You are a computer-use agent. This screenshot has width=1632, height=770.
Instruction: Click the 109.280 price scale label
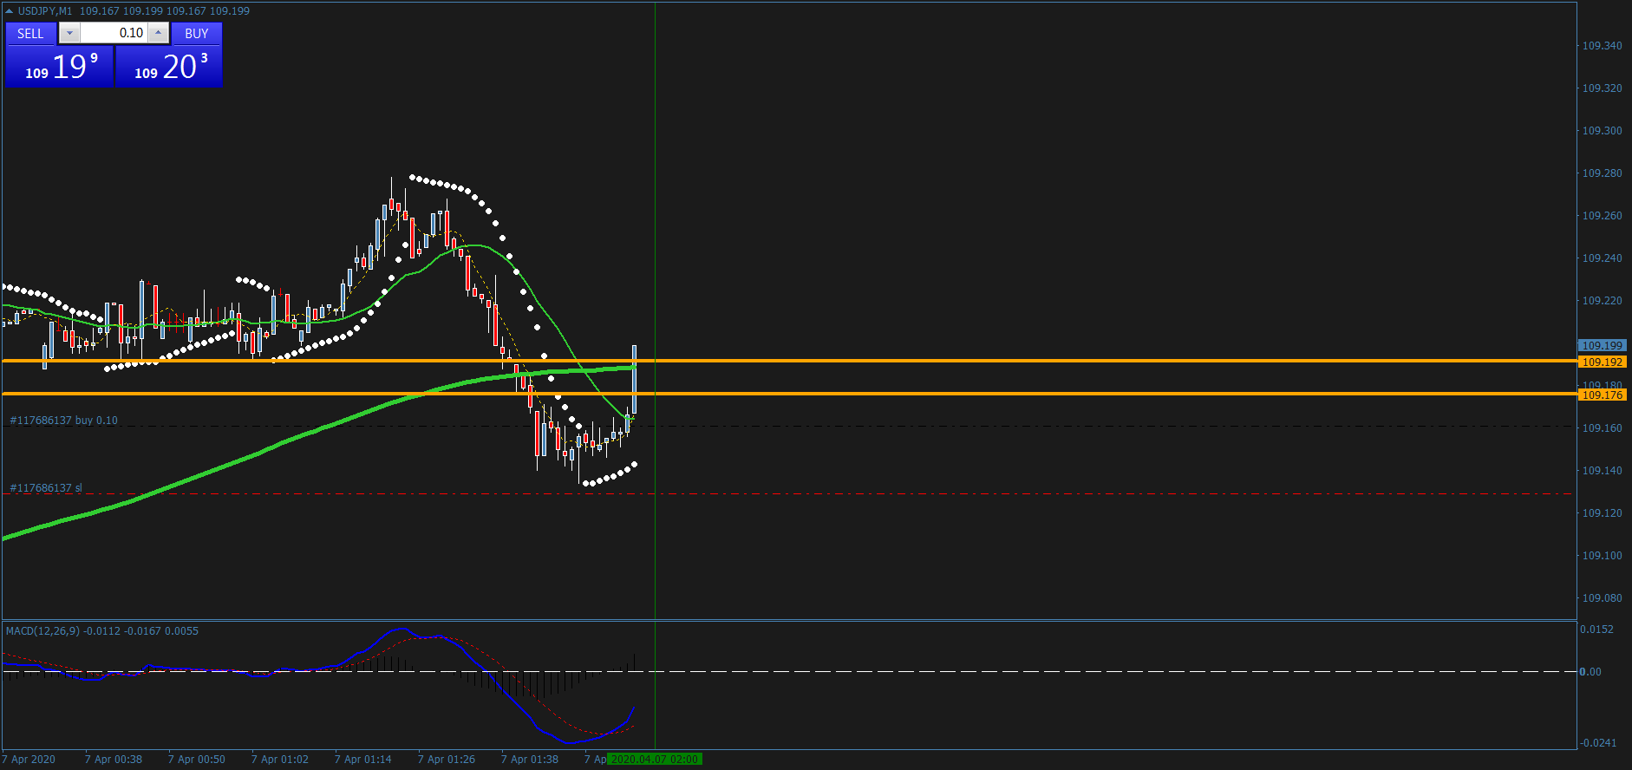tap(1602, 173)
